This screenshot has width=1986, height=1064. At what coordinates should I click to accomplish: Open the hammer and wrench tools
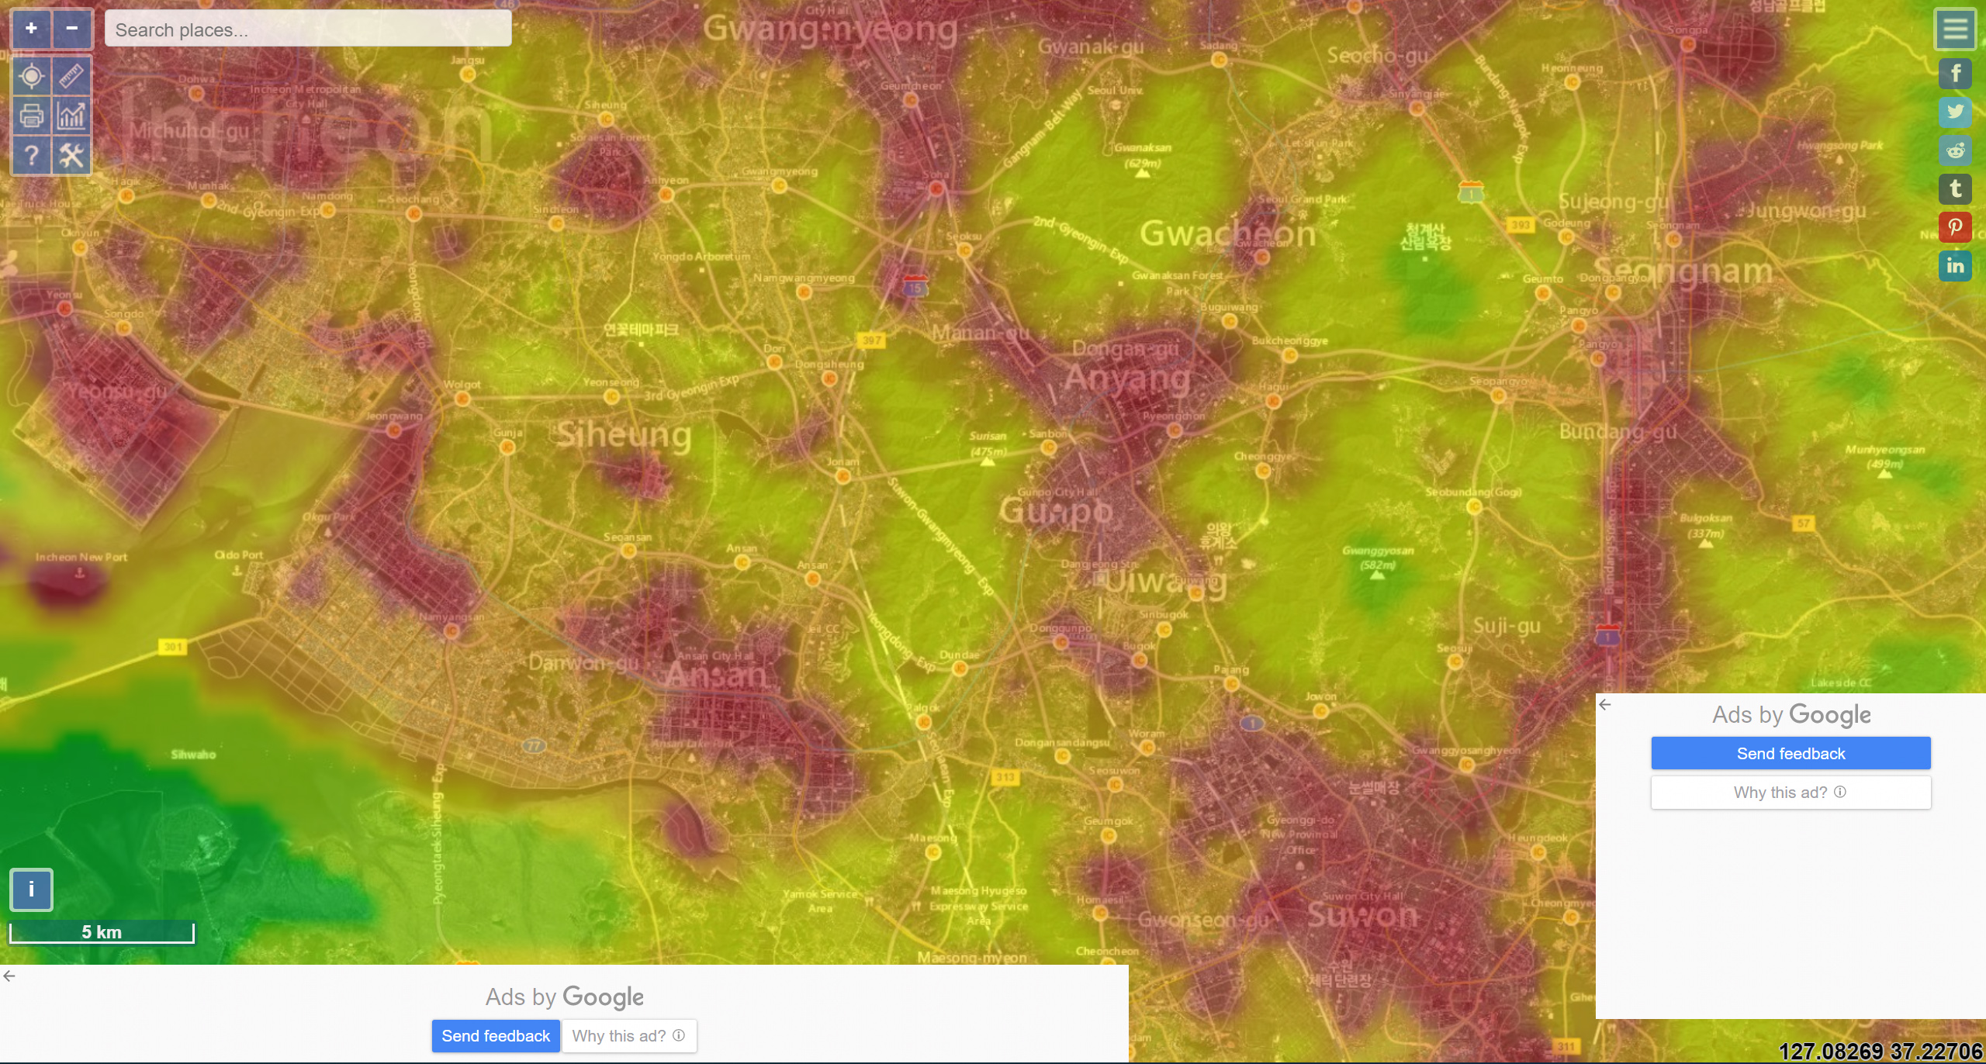[x=71, y=156]
